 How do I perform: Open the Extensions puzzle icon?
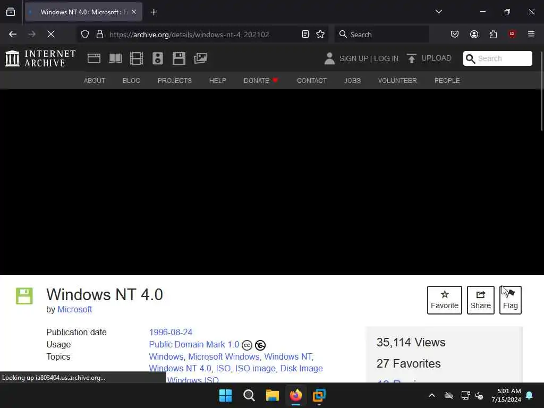[493, 34]
